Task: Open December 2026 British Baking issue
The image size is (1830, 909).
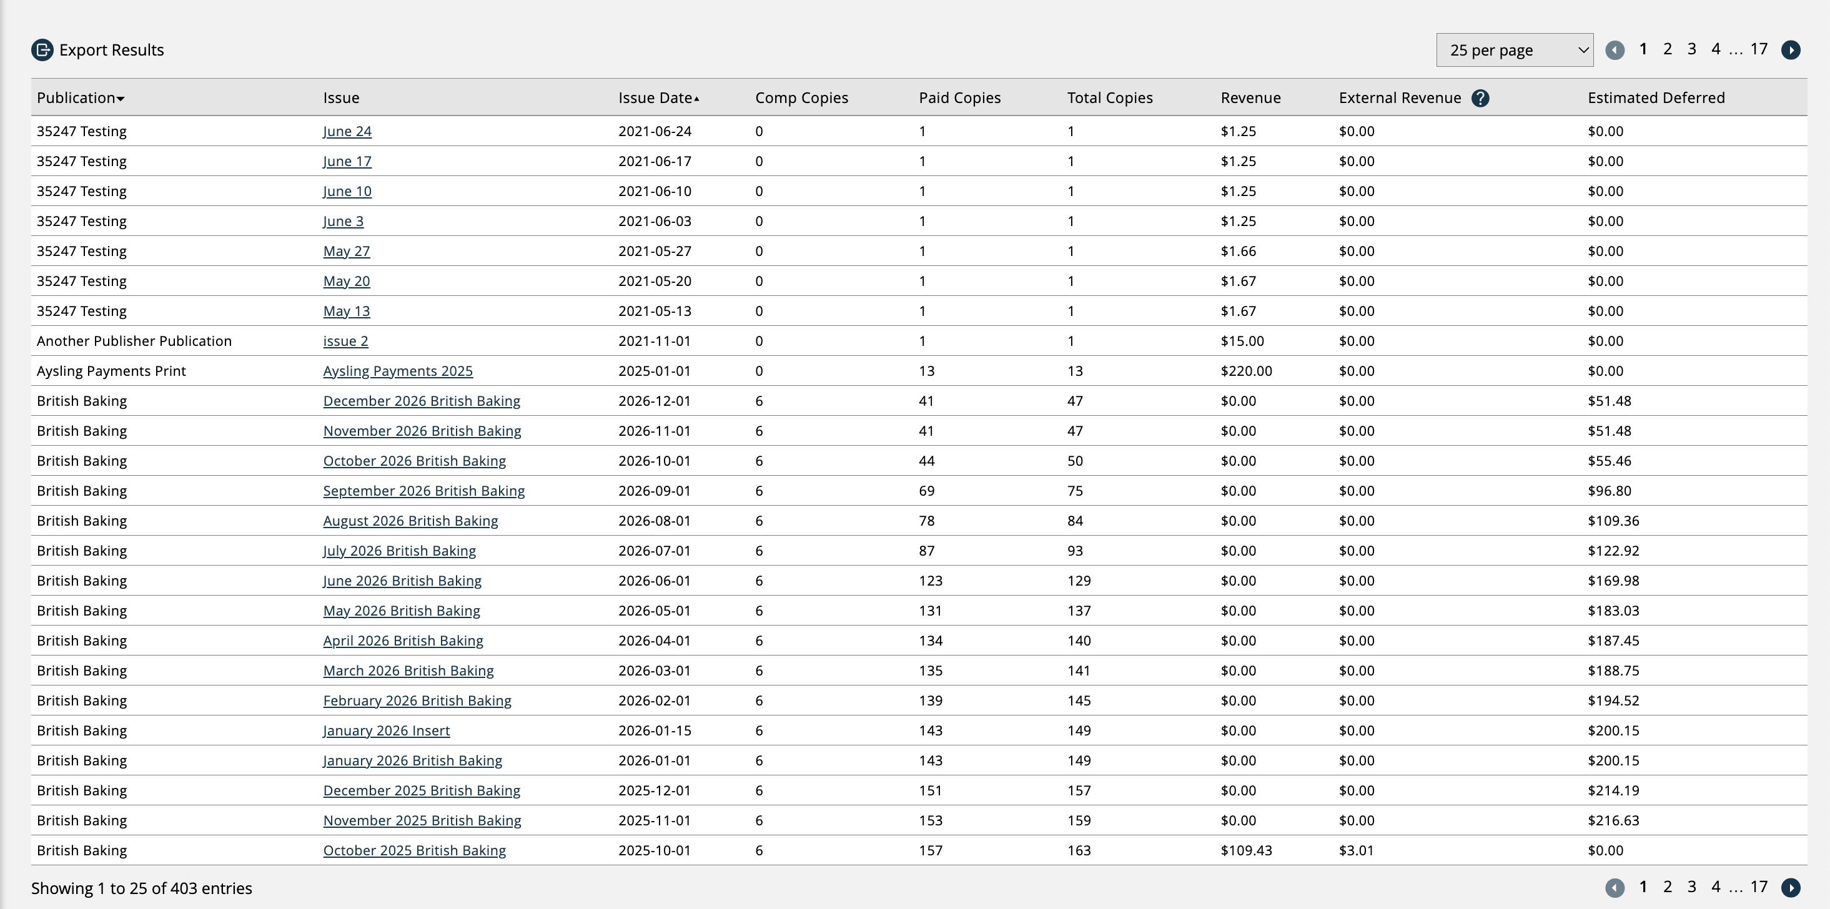Action: pyautogui.click(x=421, y=401)
